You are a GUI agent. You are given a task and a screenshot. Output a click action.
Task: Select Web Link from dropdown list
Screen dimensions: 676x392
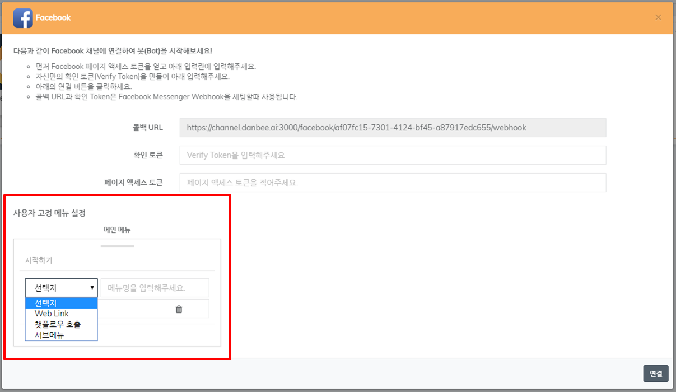(x=62, y=314)
